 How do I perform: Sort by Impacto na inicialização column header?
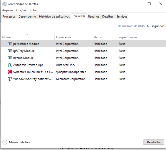coord(129,37)
